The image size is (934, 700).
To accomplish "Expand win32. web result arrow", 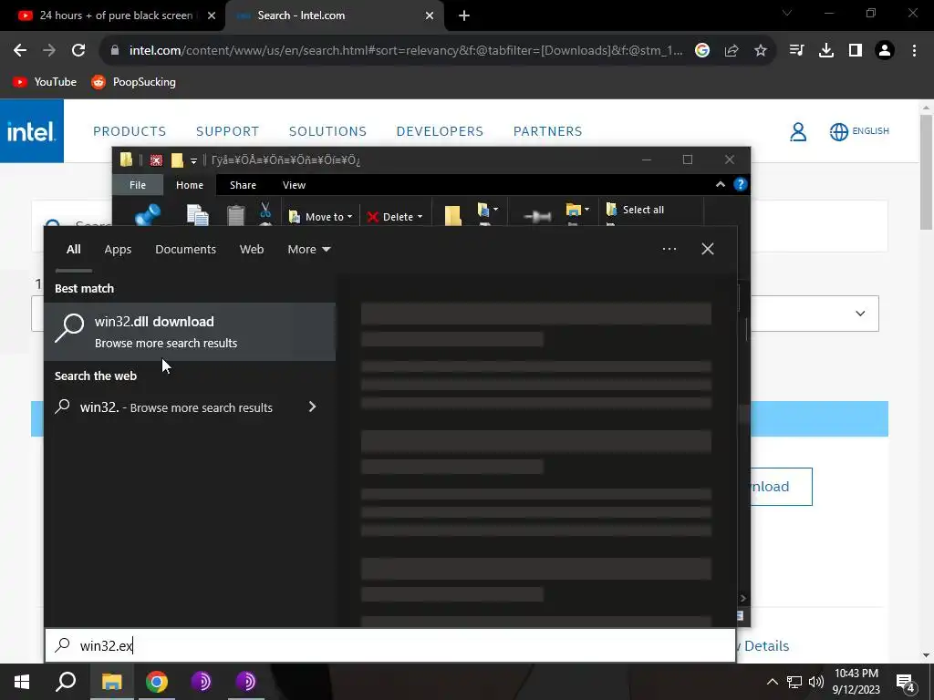I will click(312, 407).
